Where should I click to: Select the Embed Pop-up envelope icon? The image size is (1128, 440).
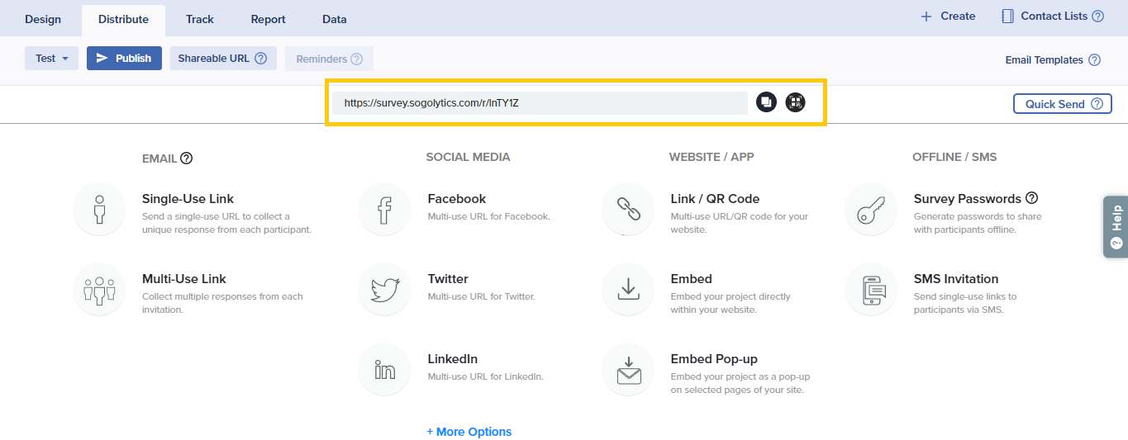[628, 370]
